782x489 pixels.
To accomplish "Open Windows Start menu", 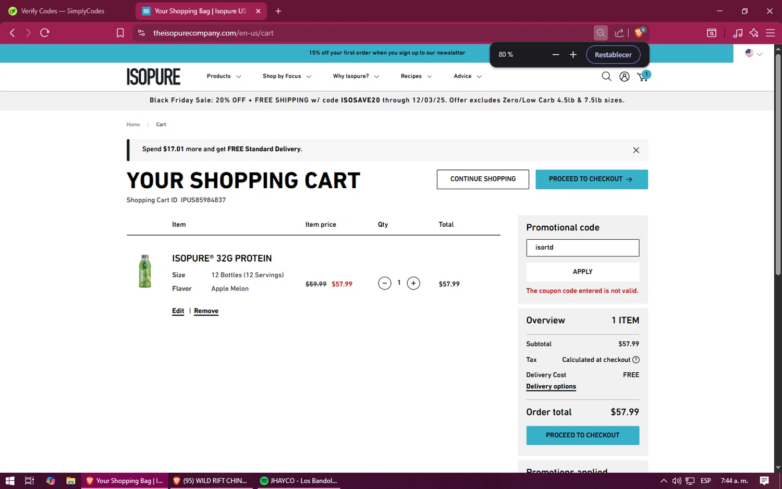I will tap(10, 481).
